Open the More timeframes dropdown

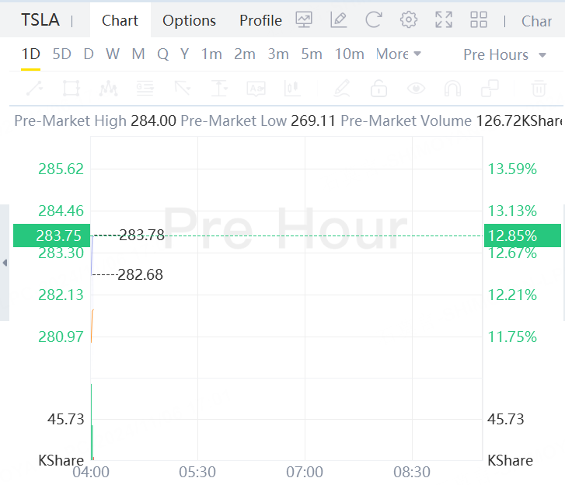coord(398,54)
